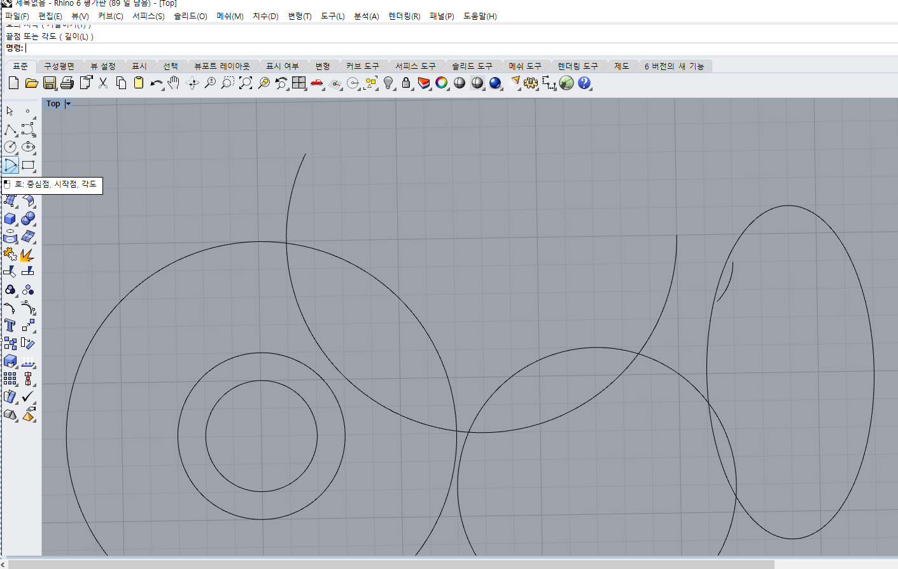The image size is (898, 569).
Task: Click the Array grid icon
Action: [10, 379]
